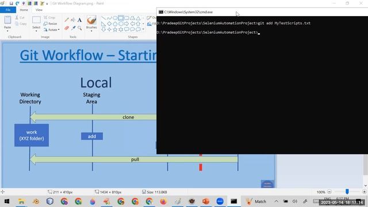
Task: Choose the Diamond shape
Action: [109, 24]
